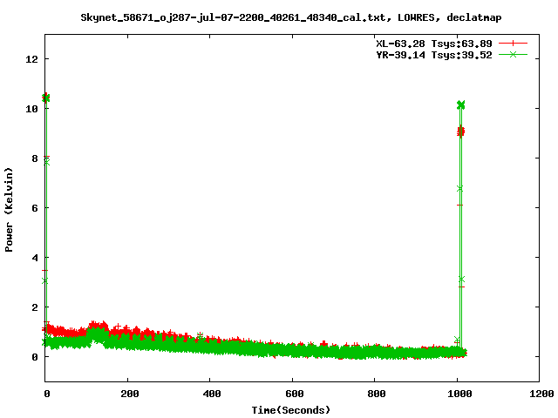
Task: Click the x-axis tick label 1000
Action: tap(459, 394)
